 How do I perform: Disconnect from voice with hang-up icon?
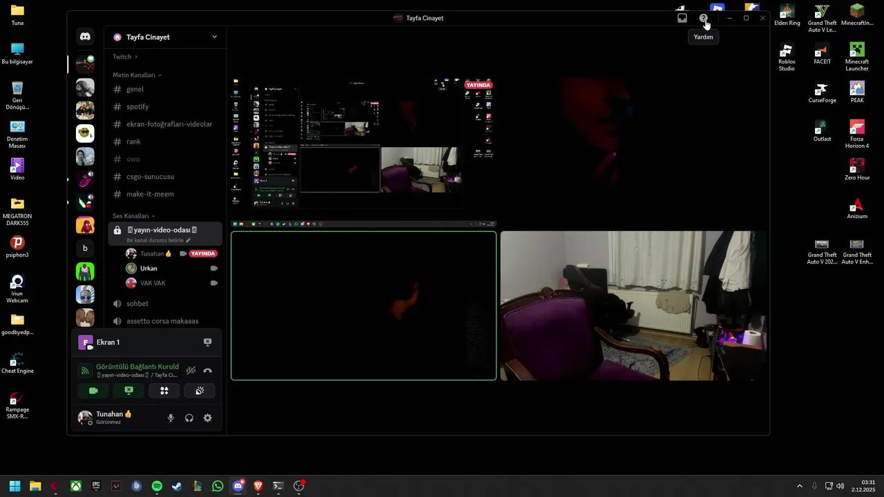pos(207,371)
